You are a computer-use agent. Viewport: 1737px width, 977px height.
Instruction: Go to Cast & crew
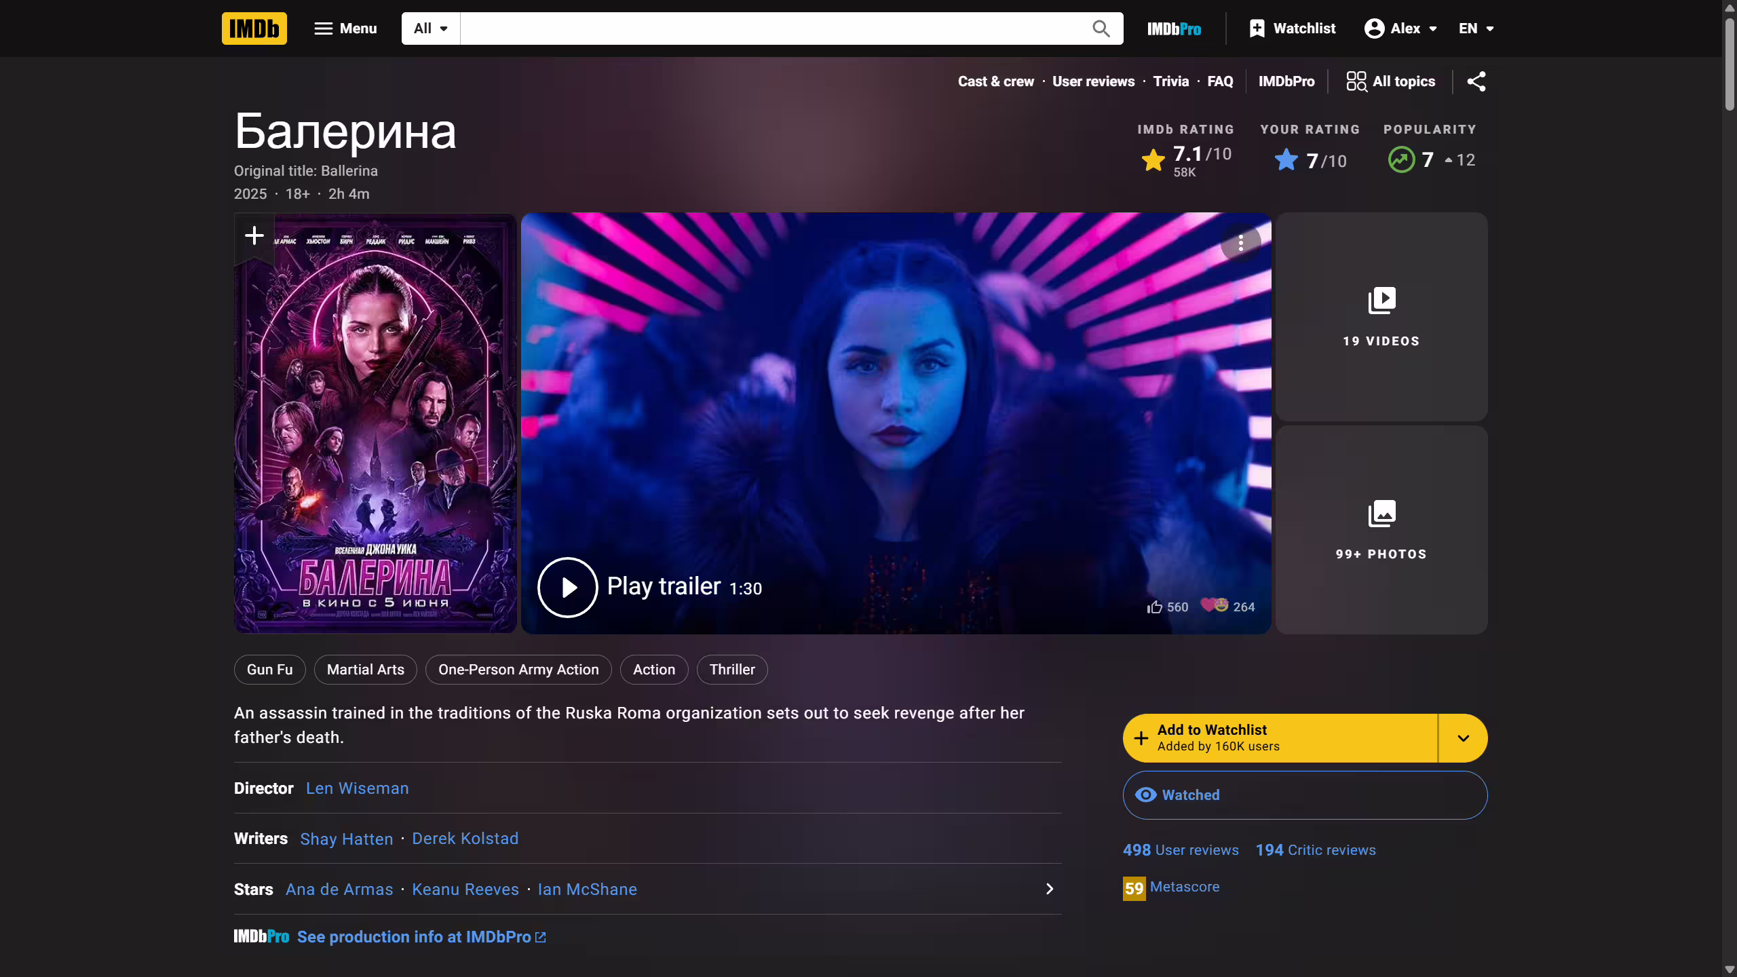pyautogui.click(x=996, y=81)
